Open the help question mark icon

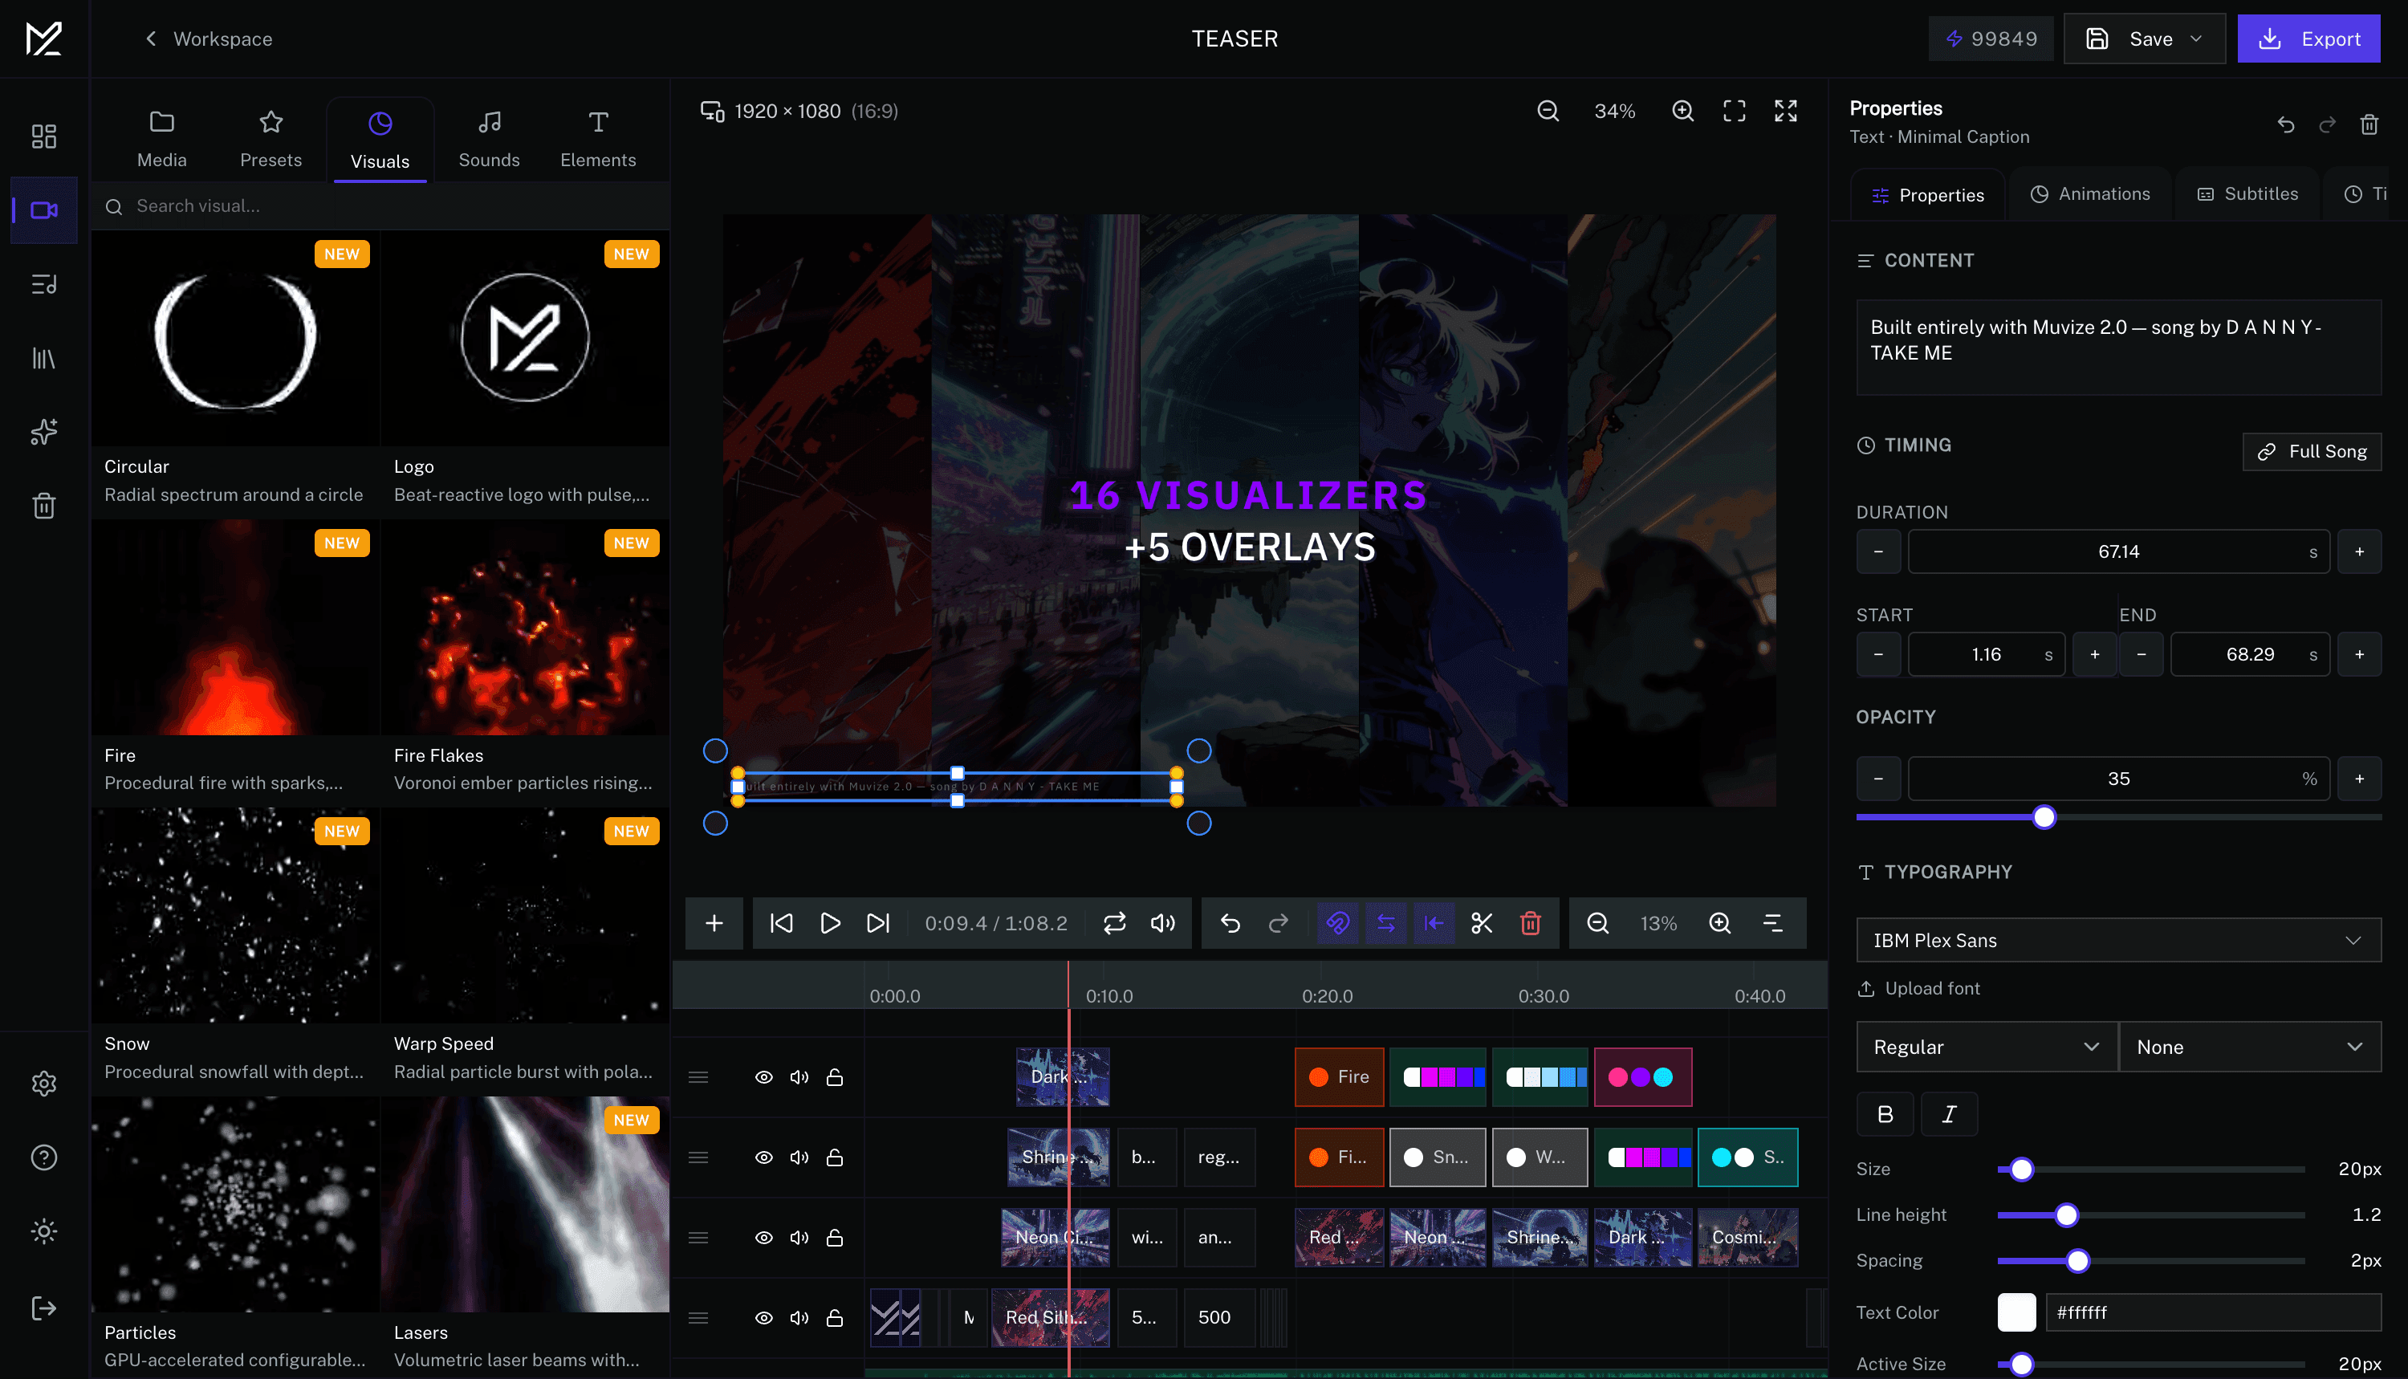[x=43, y=1157]
